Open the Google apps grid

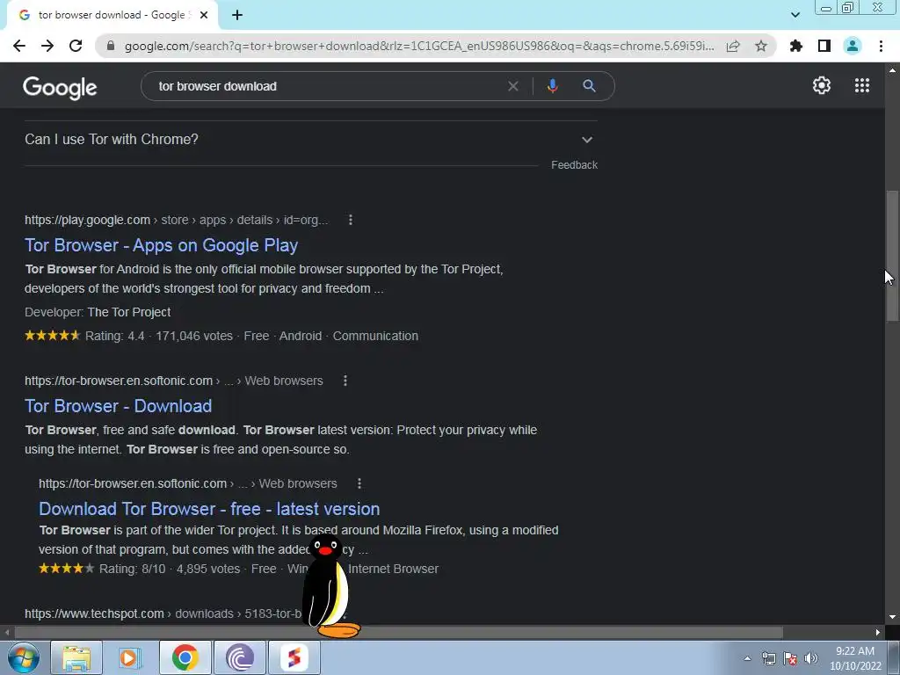coord(862,85)
